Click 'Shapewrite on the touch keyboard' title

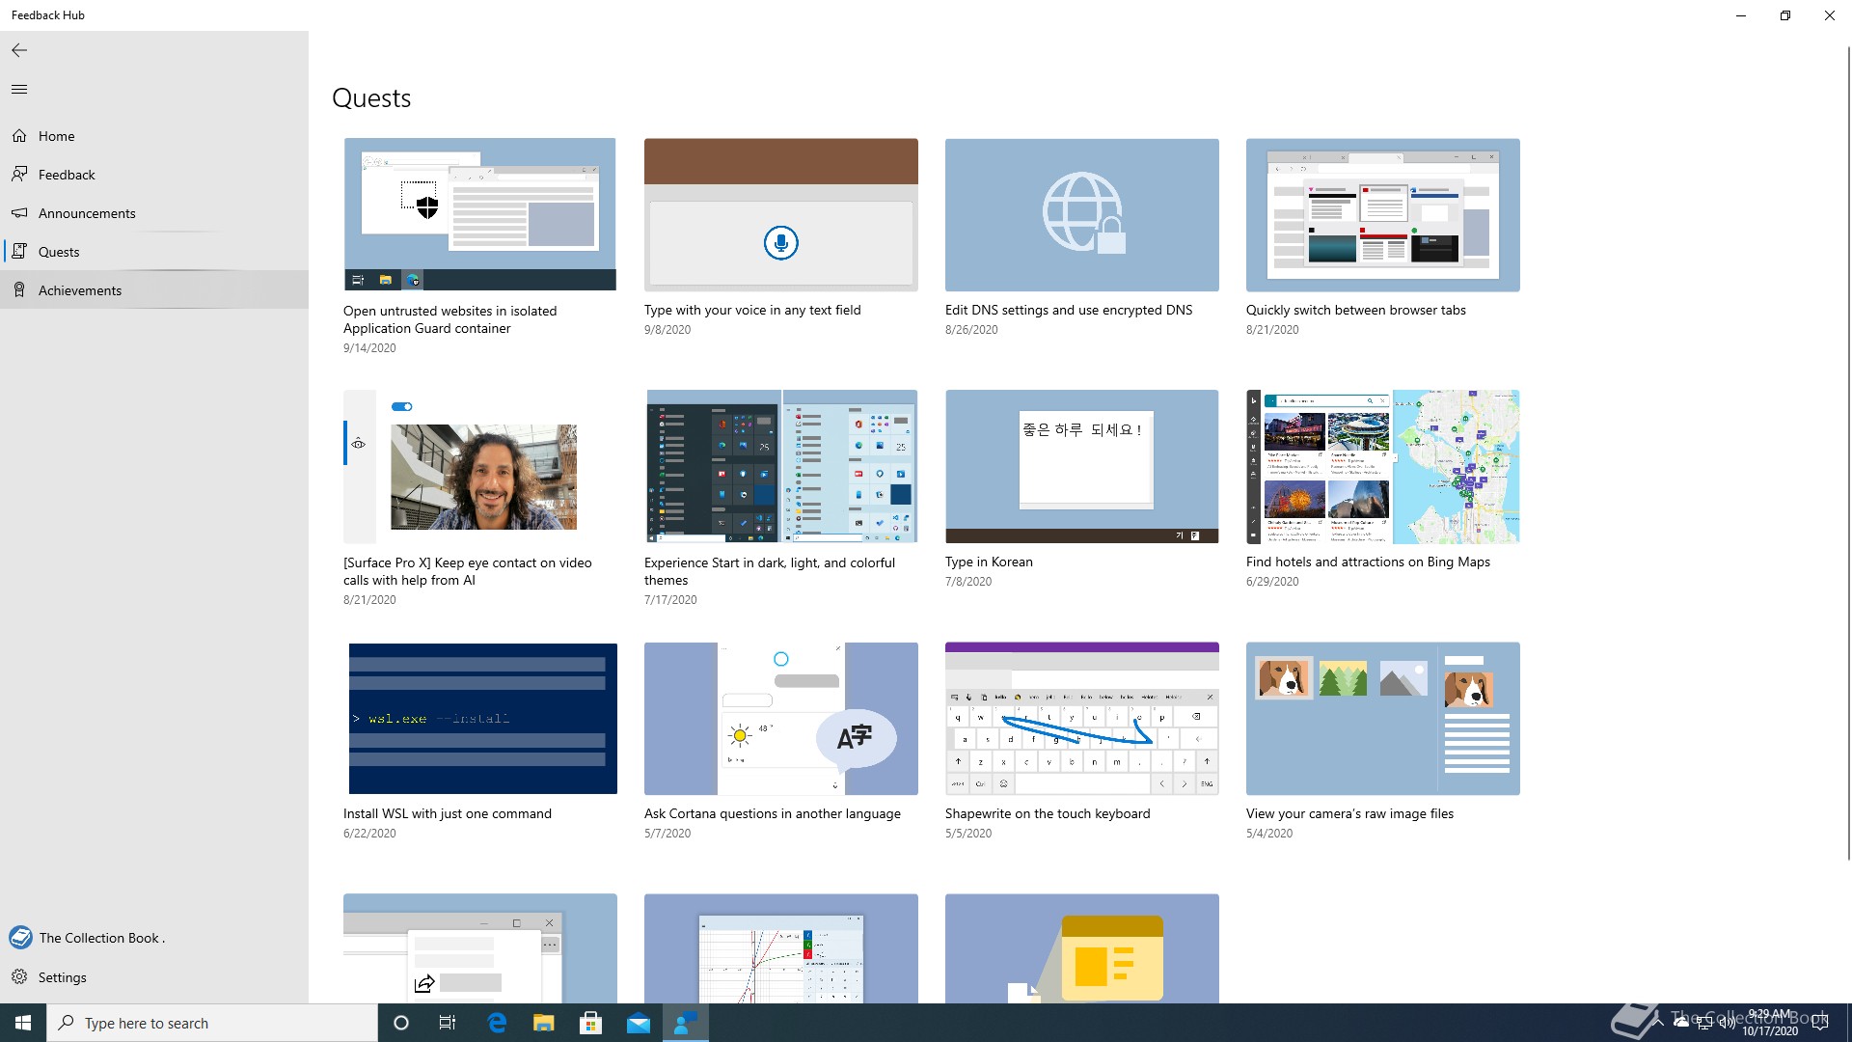(x=1048, y=813)
